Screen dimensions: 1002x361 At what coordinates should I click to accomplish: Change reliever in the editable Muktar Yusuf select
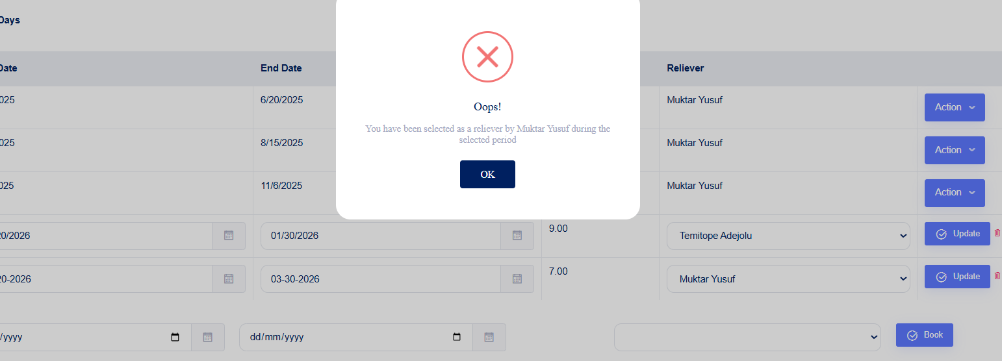point(788,279)
